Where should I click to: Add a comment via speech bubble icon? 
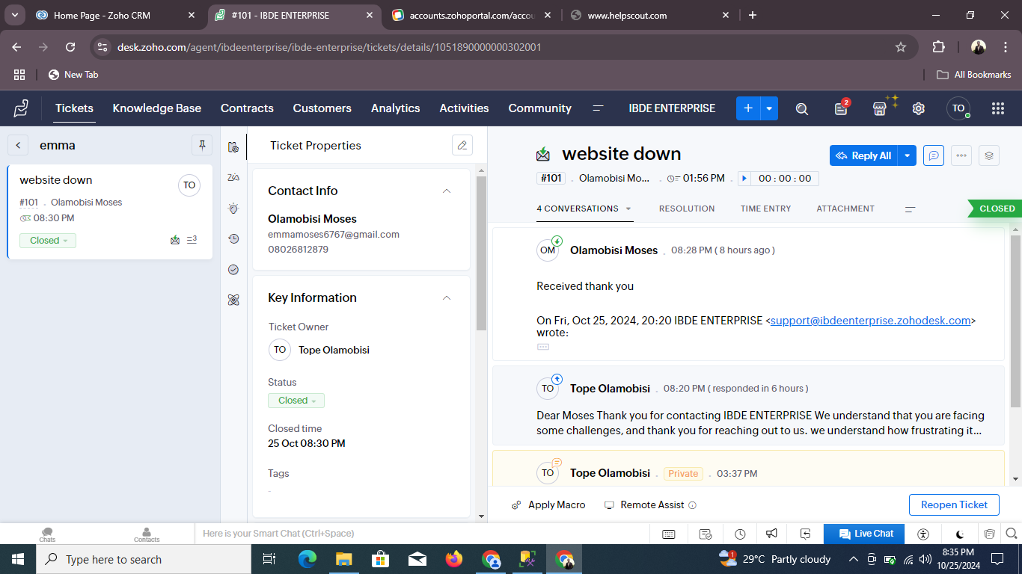pyautogui.click(x=933, y=155)
